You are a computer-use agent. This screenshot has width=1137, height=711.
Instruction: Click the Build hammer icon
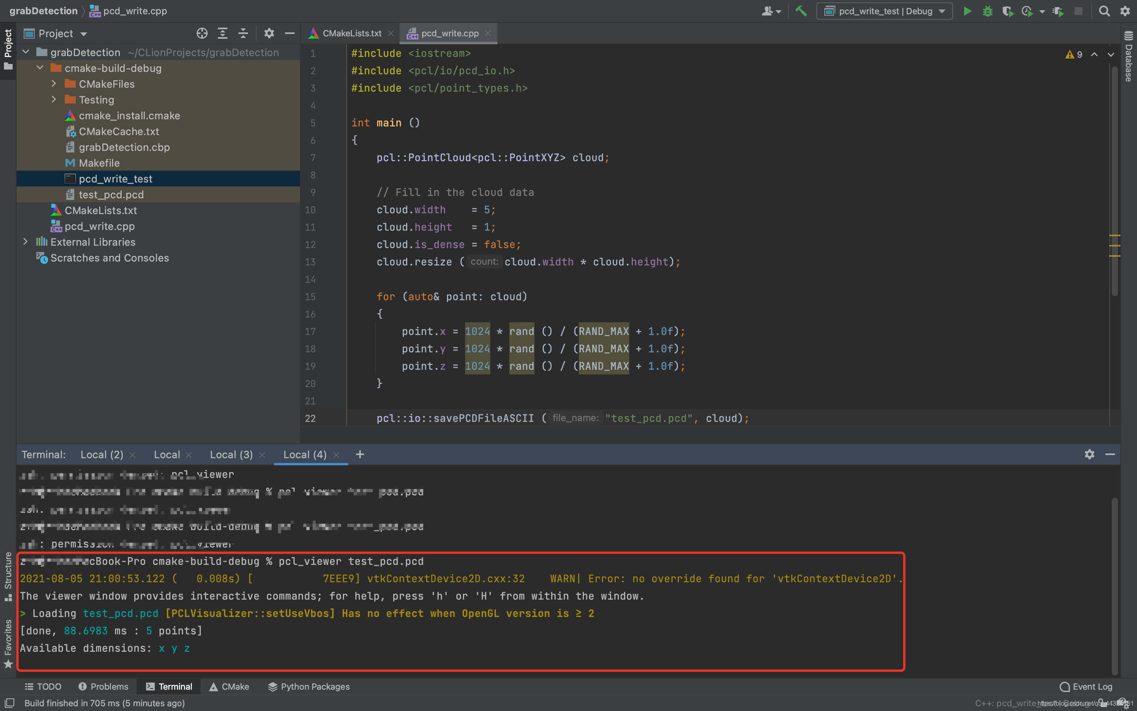(x=801, y=11)
